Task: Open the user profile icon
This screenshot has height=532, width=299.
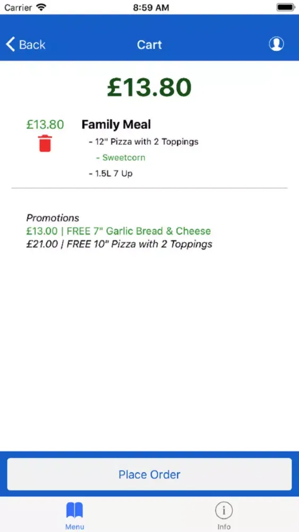Action: pyautogui.click(x=276, y=44)
